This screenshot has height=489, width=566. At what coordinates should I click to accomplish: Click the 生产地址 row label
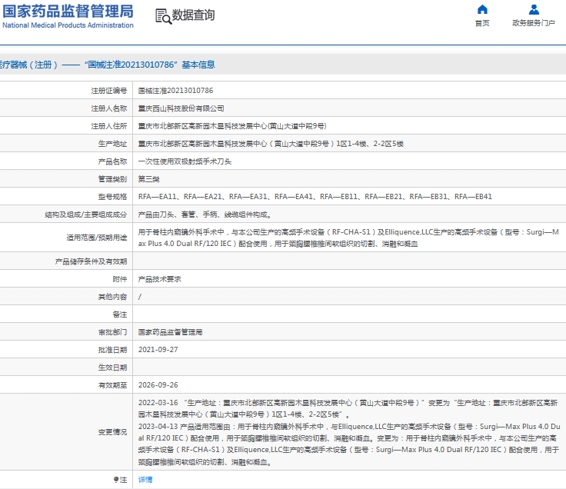pyautogui.click(x=112, y=144)
